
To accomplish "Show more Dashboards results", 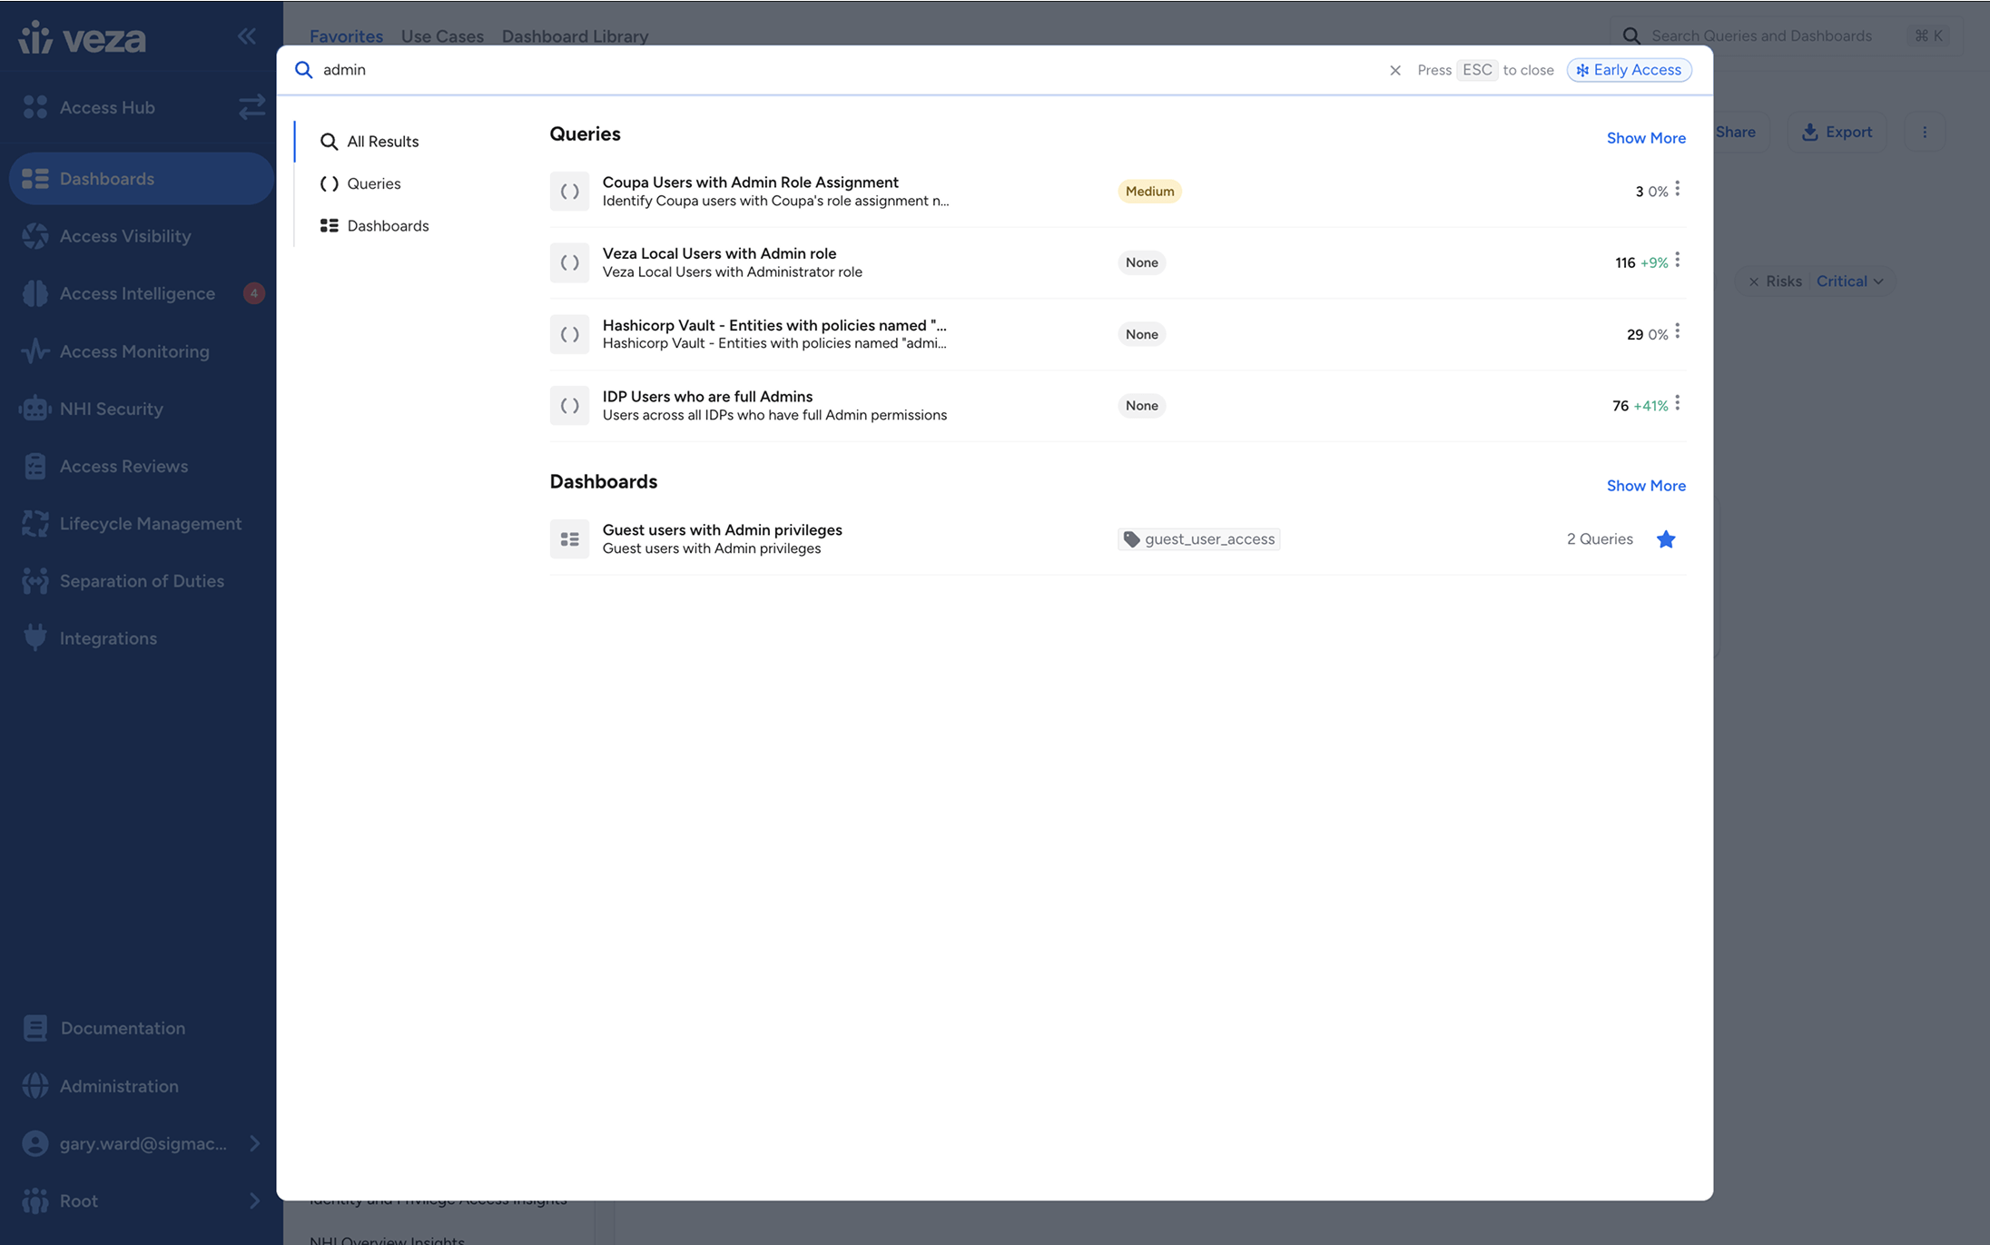I will (1645, 486).
